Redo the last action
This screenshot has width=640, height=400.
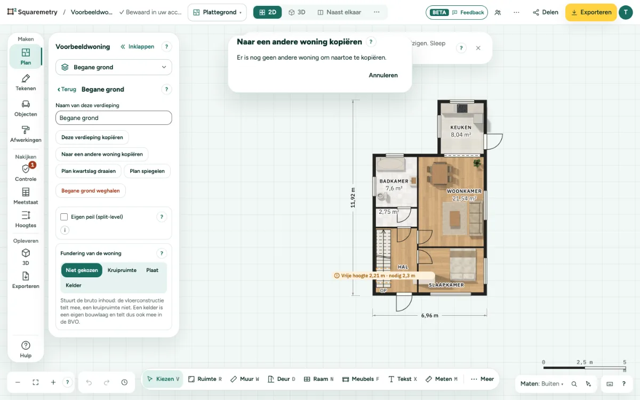click(107, 382)
